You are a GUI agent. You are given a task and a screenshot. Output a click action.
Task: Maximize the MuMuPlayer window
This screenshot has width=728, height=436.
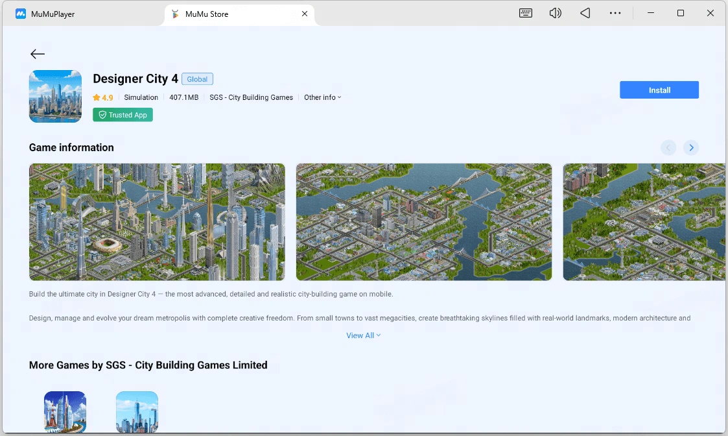[x=681, y=13]
